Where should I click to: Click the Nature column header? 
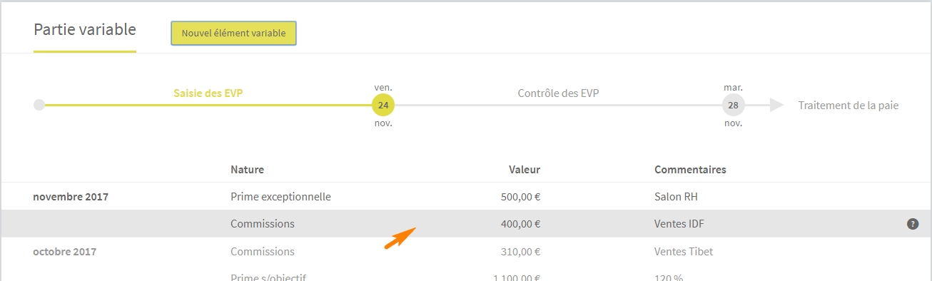[247, 170]
